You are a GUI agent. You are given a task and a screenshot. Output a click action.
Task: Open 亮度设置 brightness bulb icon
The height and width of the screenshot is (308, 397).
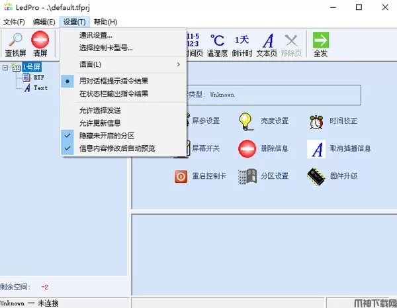click(245, 122)
